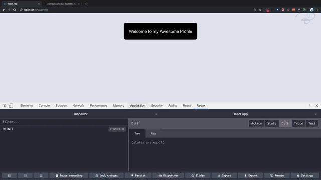Pause Redux recording
Viewport: 321px width, 180px height.
pos(69,175)
